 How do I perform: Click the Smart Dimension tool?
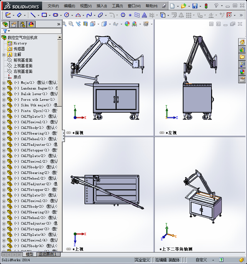click(19, 15)
